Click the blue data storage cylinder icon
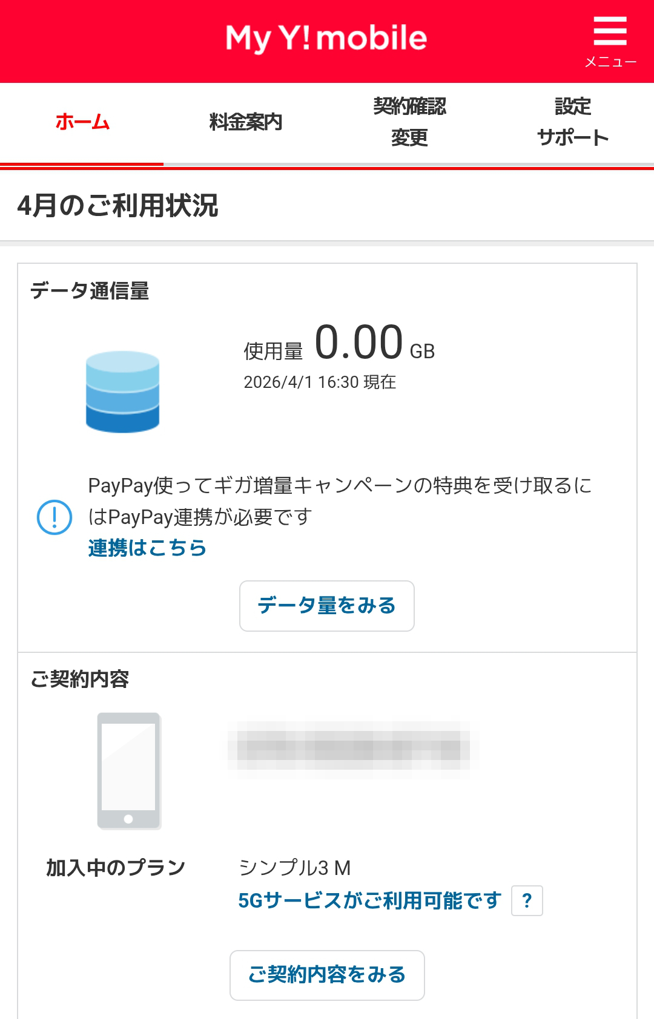The height and width of the screenshot is (1019, 654). (x=122, y=392)
